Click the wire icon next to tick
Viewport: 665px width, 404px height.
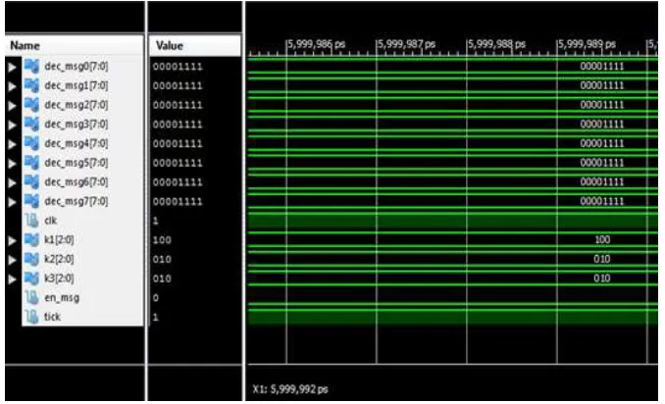[x=31, y=317]
